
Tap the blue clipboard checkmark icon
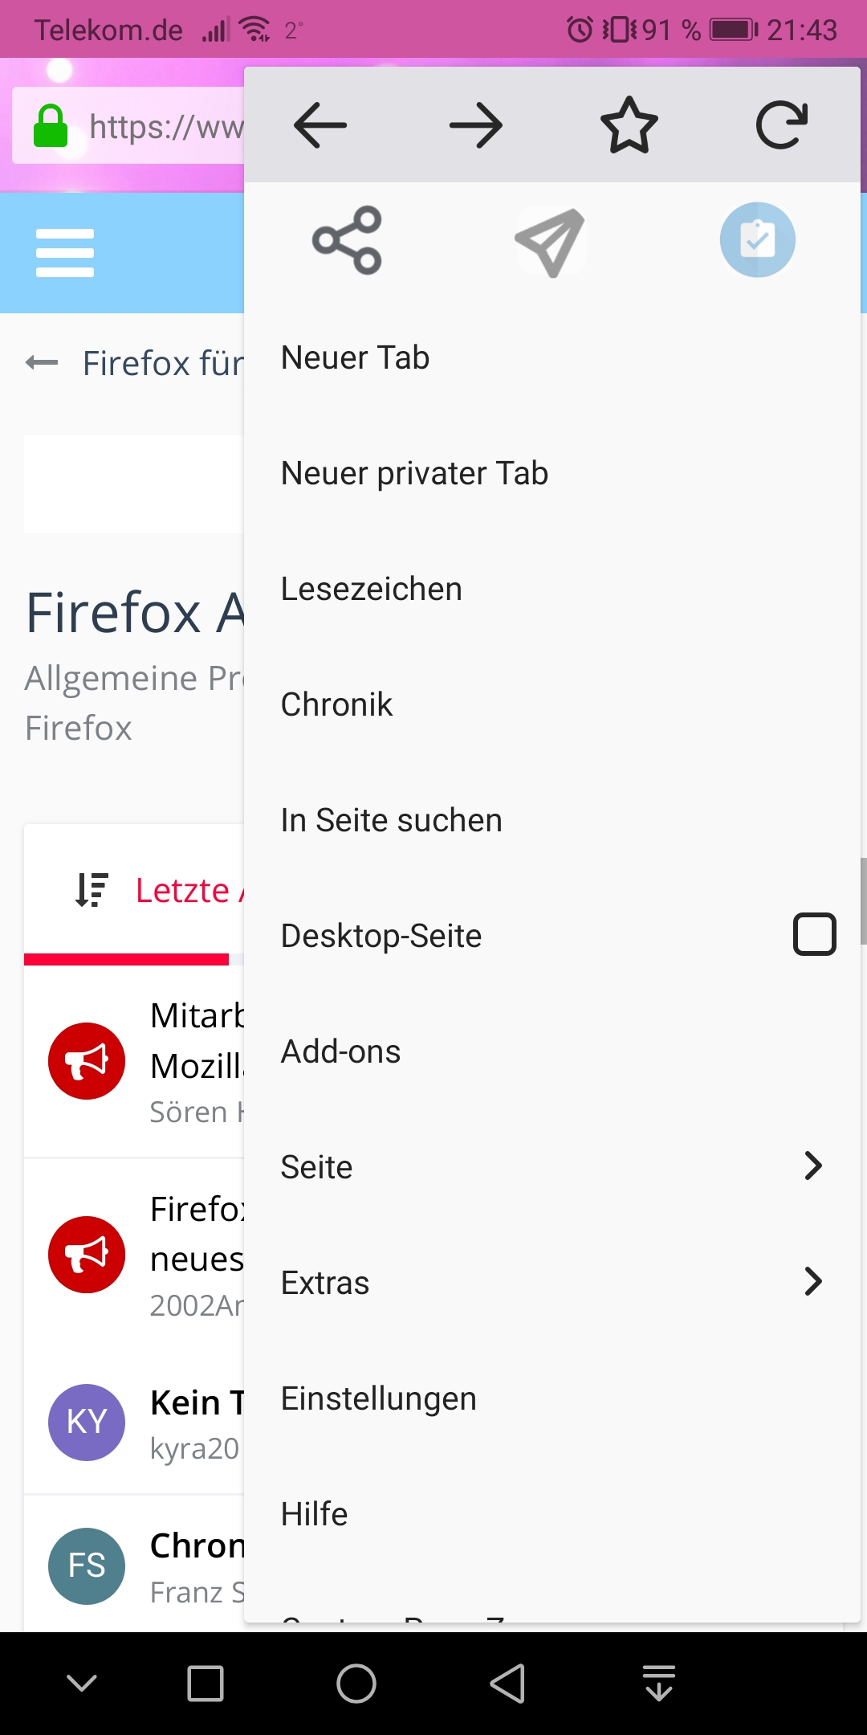[757, 239]
